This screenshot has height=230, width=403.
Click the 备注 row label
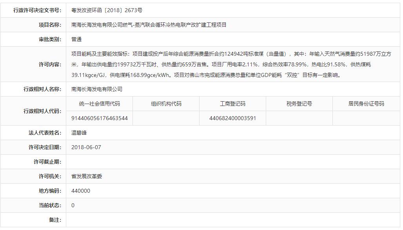(55, 220)
